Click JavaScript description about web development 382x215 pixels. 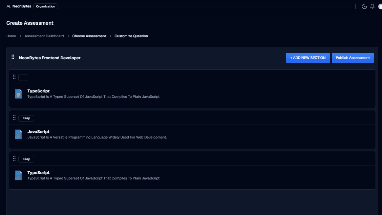(97, 137)
